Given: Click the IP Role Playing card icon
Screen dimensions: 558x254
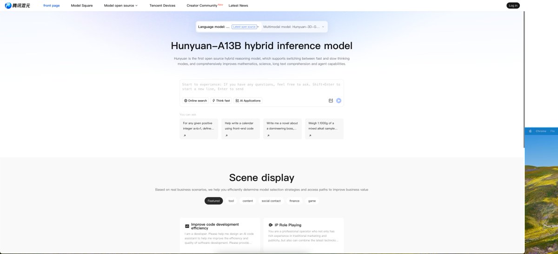Looking at the screenshot, I should (x=271, y=225).
